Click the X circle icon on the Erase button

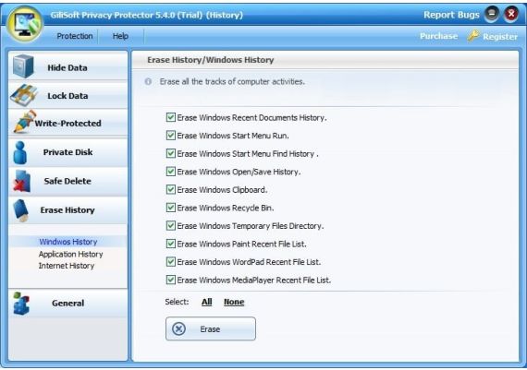click(178, 328)
